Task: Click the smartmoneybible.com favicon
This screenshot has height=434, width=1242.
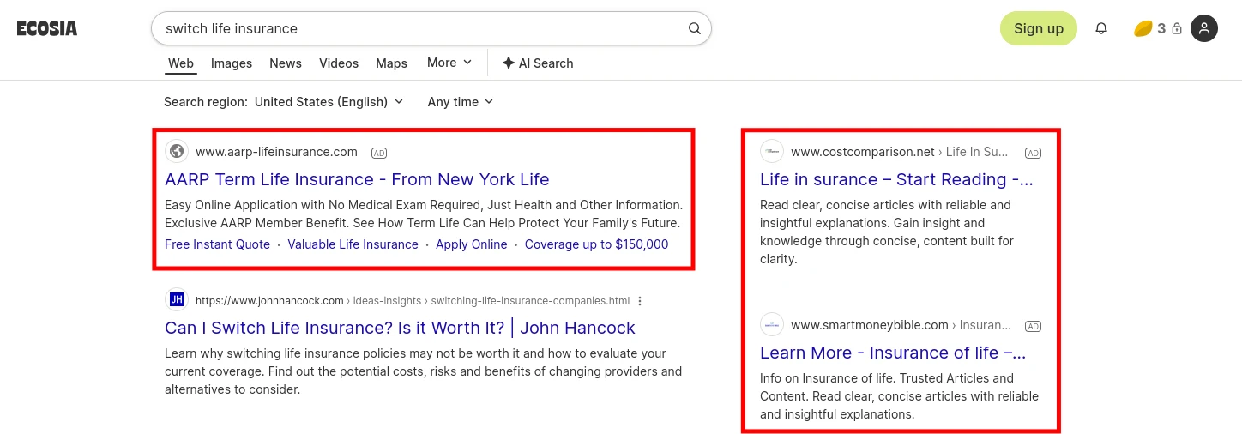Action: [772, 325]
